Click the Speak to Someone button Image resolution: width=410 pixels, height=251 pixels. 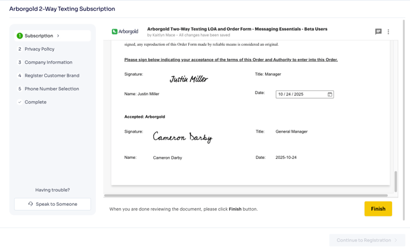[x=52, y=204]
